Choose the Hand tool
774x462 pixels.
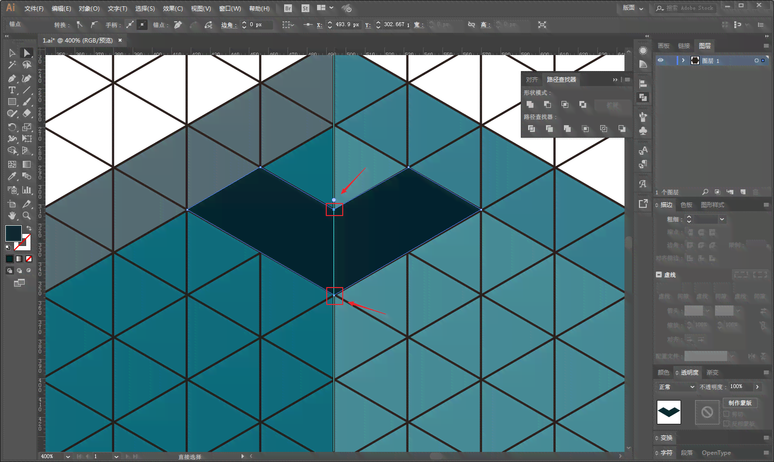pyautogui.click(x=12, y=216)
